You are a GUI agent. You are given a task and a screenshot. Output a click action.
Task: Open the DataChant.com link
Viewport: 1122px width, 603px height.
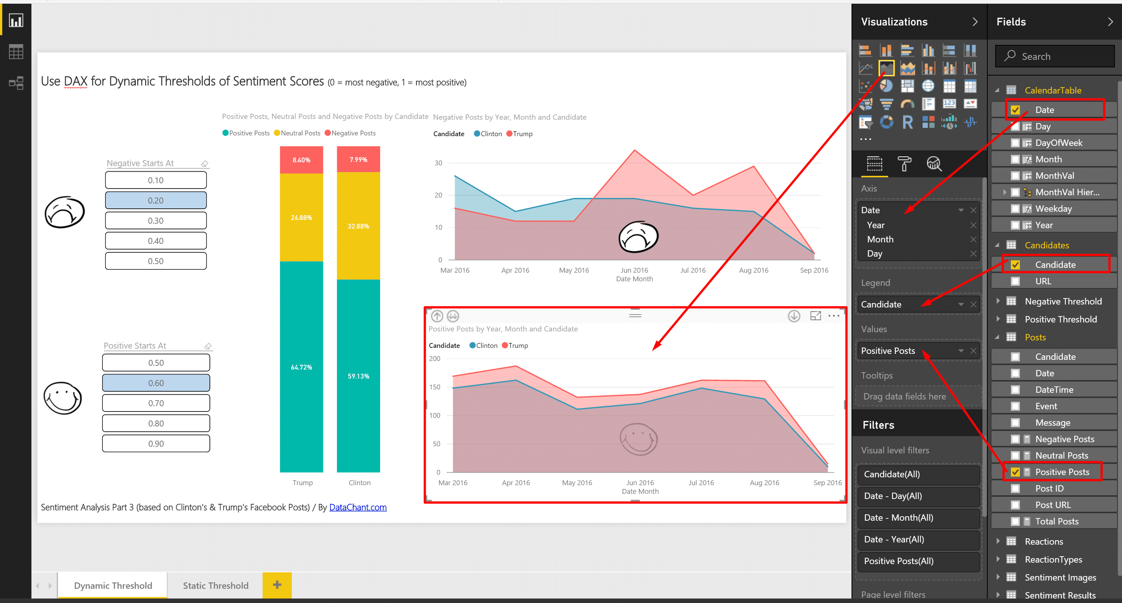[358, 507]
